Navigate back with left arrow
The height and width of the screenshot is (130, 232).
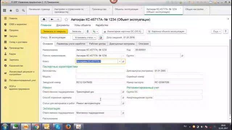click(x=52, y=19)
